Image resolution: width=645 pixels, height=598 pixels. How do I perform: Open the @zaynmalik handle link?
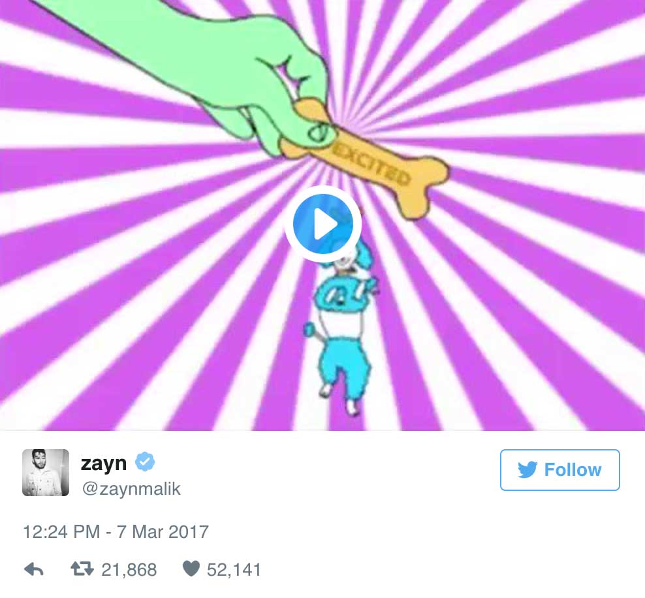[x=131, y=488]
